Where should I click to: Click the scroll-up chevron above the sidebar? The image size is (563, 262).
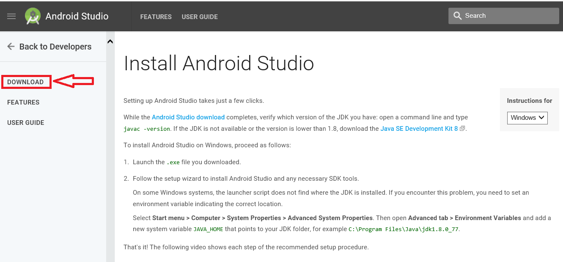click(110, 41)
